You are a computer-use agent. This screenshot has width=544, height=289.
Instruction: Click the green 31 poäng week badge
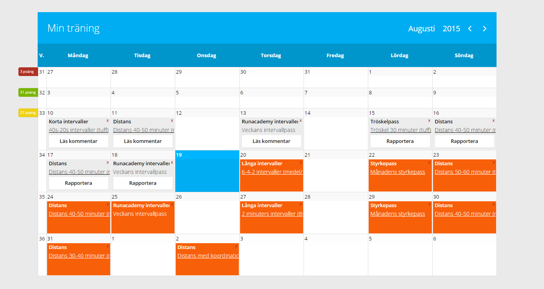point(27,92)
